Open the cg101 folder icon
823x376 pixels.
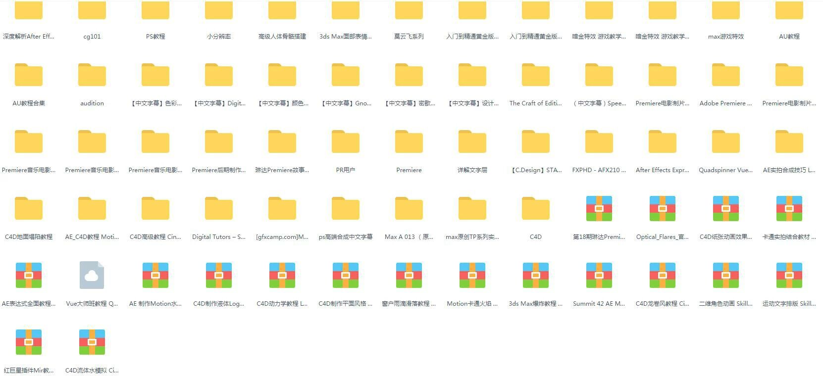click(x=92, y=10)
